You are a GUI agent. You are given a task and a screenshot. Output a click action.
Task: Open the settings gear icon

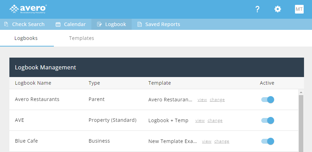tap(278, 9)
